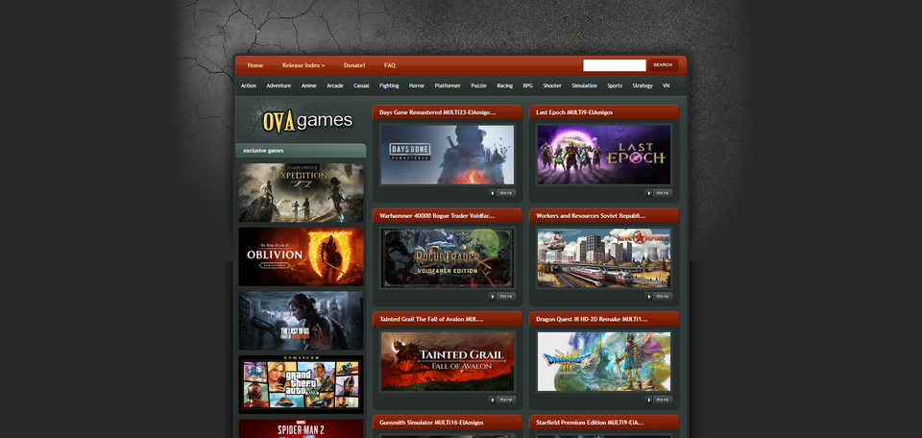Browse the Anime category
The width and height of the screenshot is (922, 438).
coord(308,85)
